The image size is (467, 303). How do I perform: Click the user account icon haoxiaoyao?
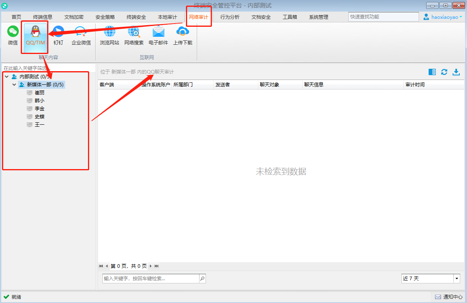click(426, 17)
